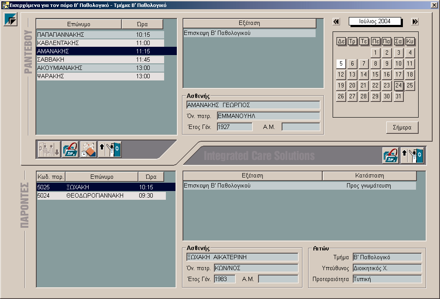The width and height of the screenshot is (440, 299).
Task: Click the clock and eraser appointment icon
Action: pos(88,149)
